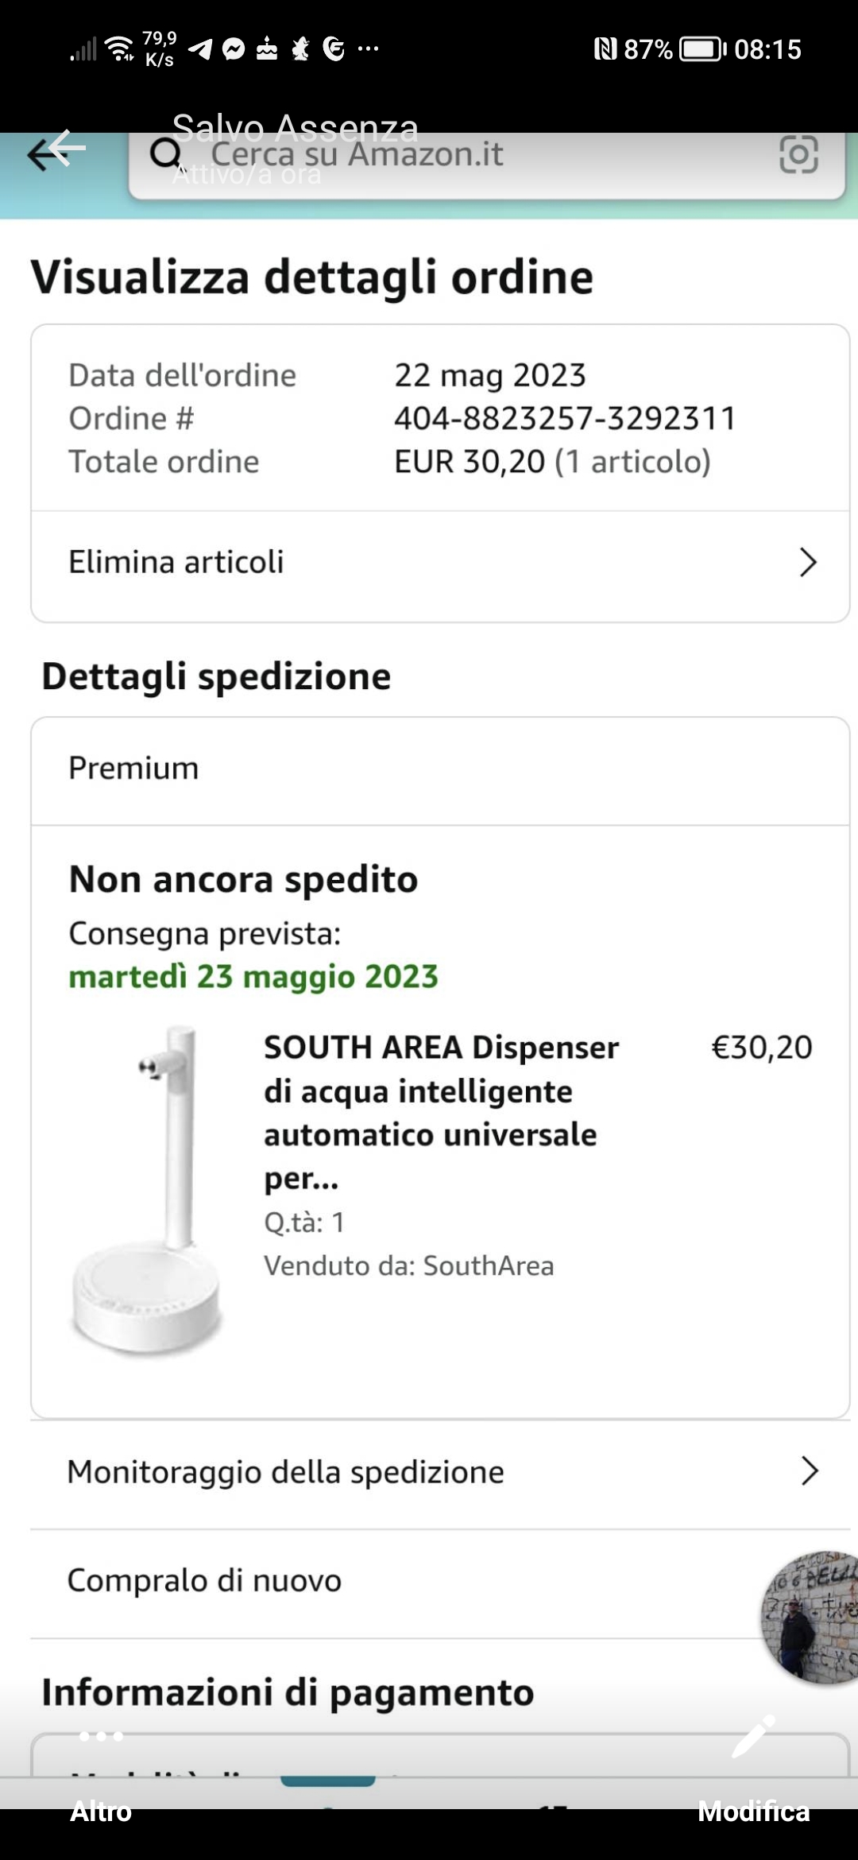Tap the battery indicator icon
The width and height of the screenshot is (858, 1860).
(x=702, y=49)
